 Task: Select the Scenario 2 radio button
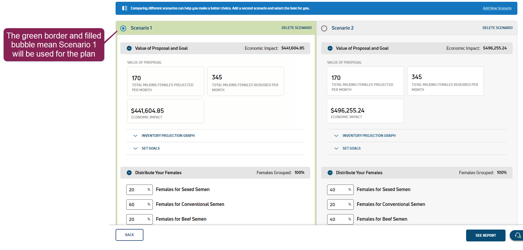pyautogui.click(x=324, y=28)
